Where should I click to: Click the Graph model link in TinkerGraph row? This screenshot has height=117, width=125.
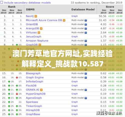click(x=75, y=106)
